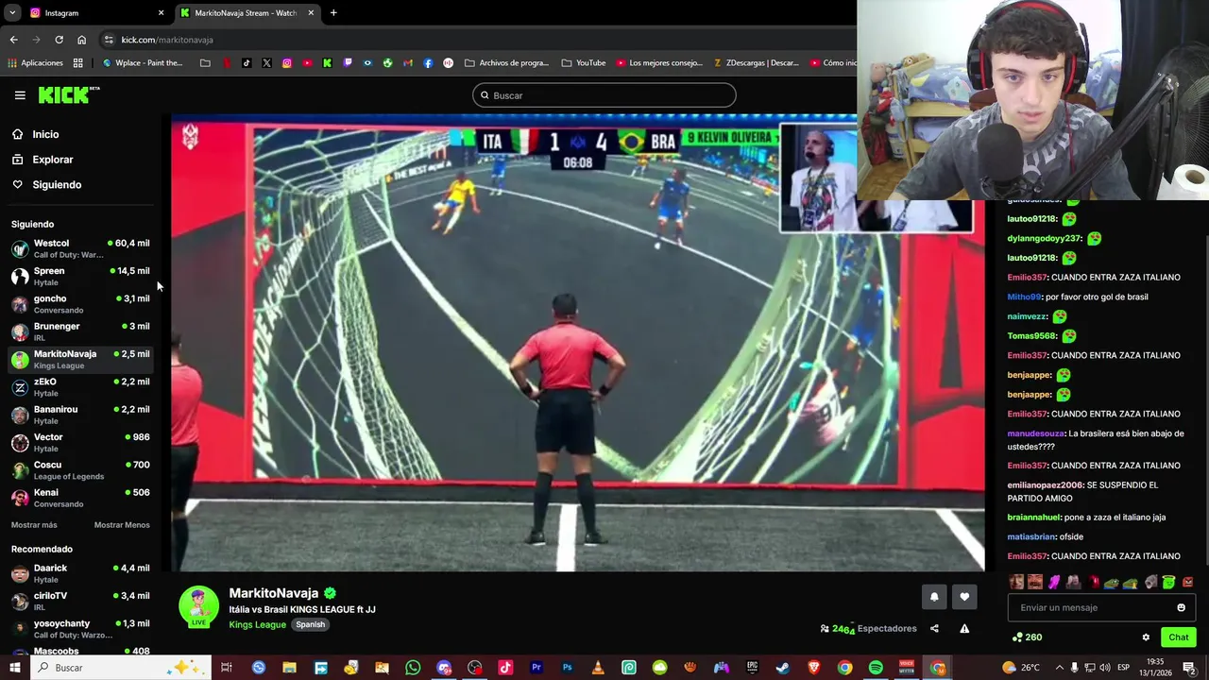The height and width of the screenshot is (680, 1209).
Task: Open Vector's channel in the sidebar
Action: tap(80, 442)
